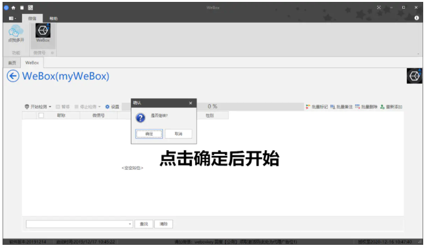
Task: Click the 暂停 toolbar button
Action: point(63,107)
